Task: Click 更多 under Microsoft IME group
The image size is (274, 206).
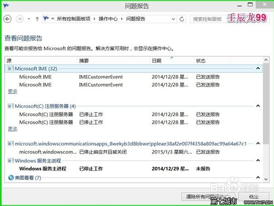Action: 13,91
